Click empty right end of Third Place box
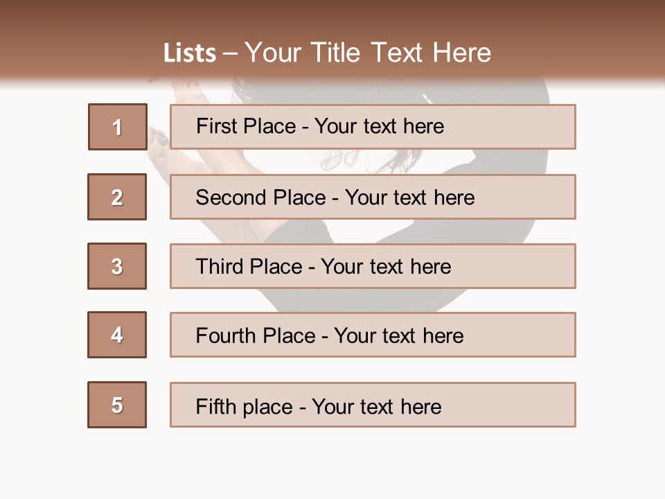Screen dimensions: 665x499 coord(526,266)
